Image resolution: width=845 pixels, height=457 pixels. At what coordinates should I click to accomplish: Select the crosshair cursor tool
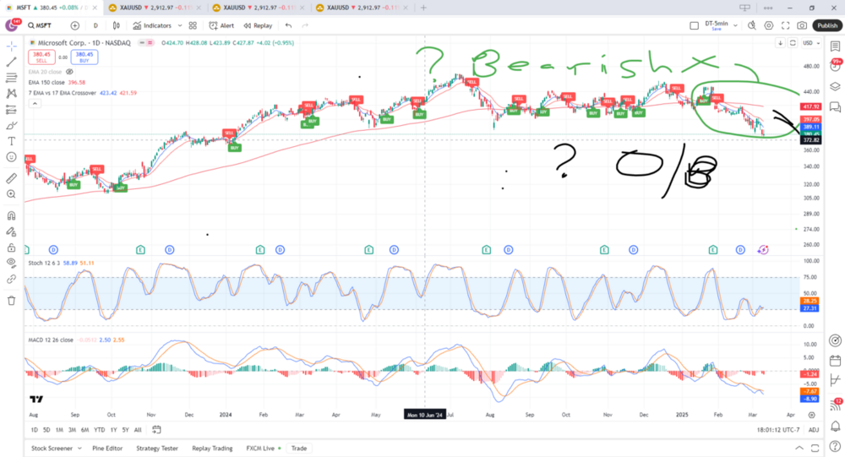coord(11,46)
